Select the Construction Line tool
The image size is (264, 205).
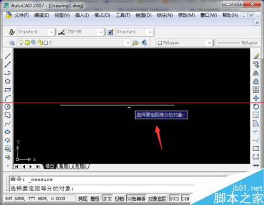tap(7, 64)
